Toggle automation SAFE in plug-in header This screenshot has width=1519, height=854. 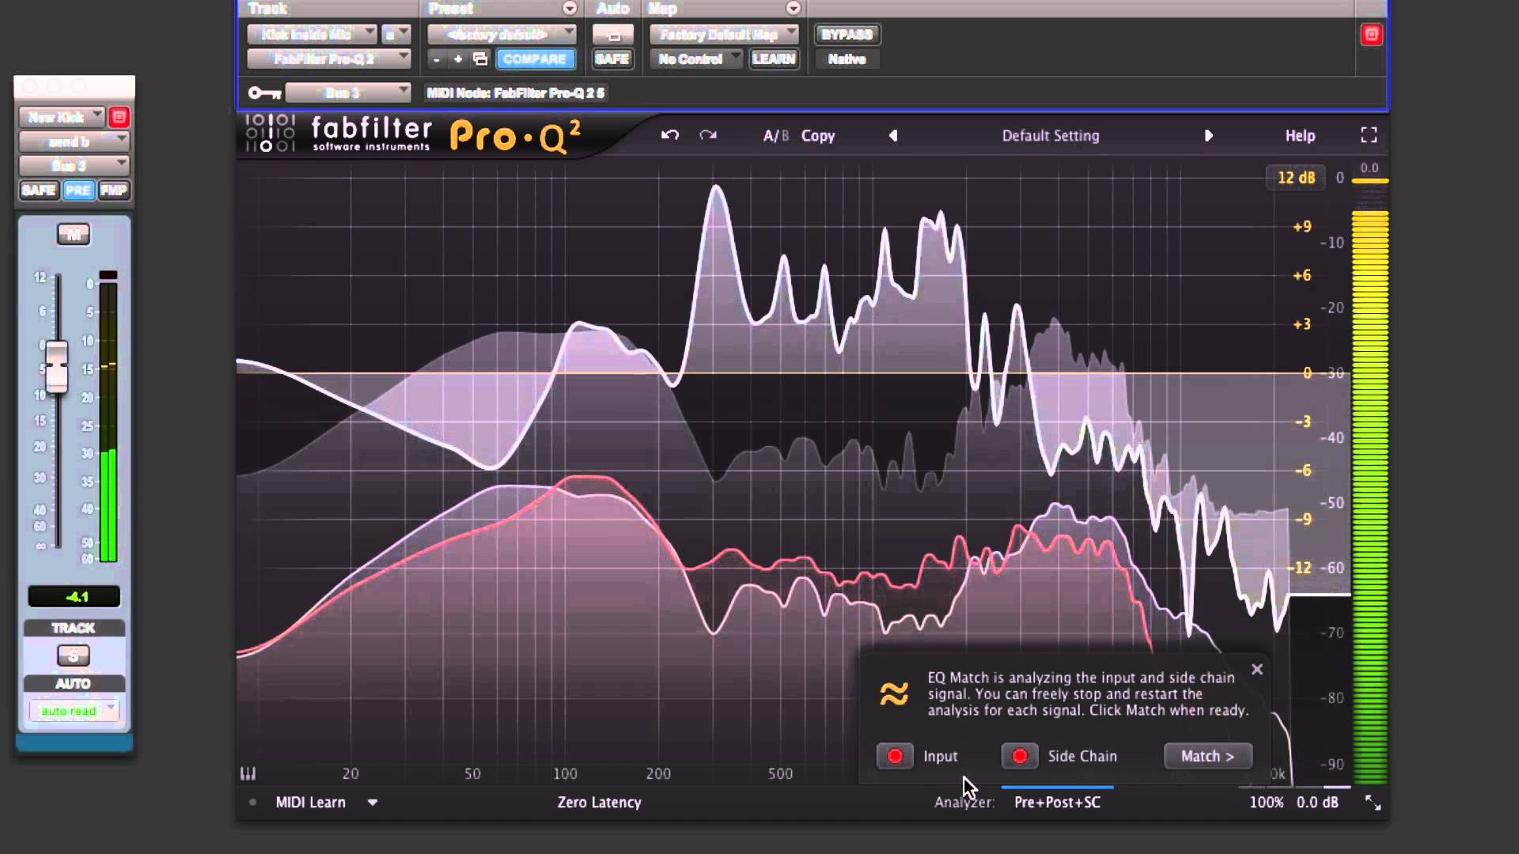click(612, 59)
